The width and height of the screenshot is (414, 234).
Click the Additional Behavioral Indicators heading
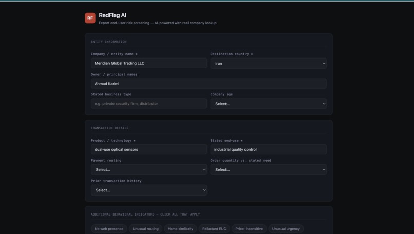(x=145, y=214)
